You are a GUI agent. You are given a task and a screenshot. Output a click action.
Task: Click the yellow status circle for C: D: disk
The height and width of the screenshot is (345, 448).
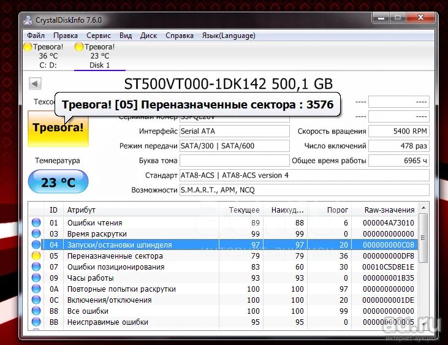click(28, 47)
